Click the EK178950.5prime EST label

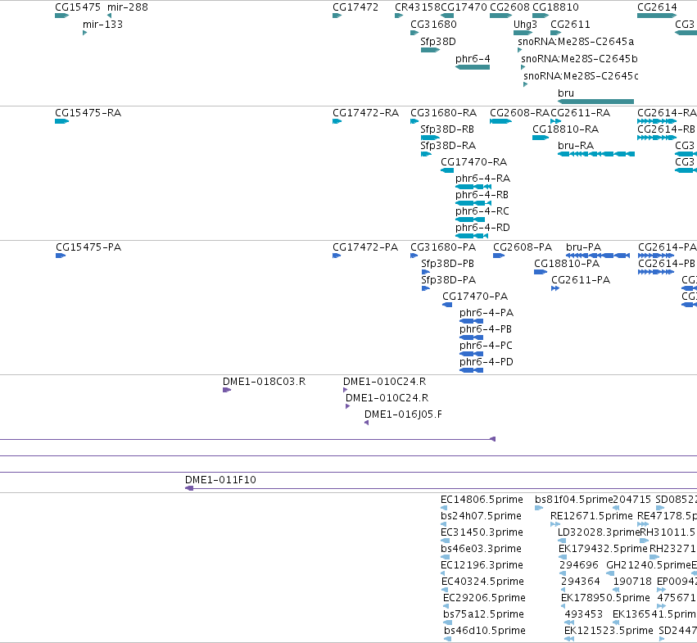605,599
